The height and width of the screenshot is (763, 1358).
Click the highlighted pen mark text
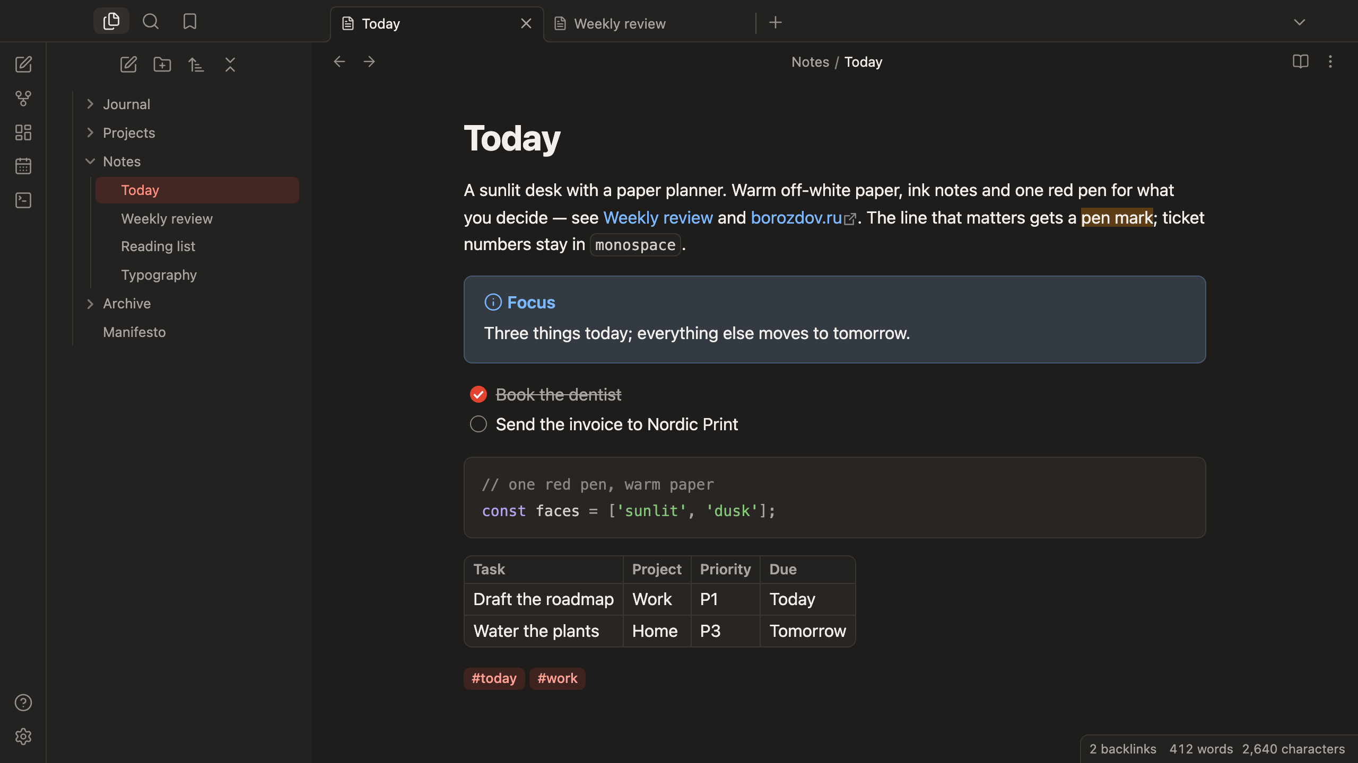click(x=1117, y=218)
